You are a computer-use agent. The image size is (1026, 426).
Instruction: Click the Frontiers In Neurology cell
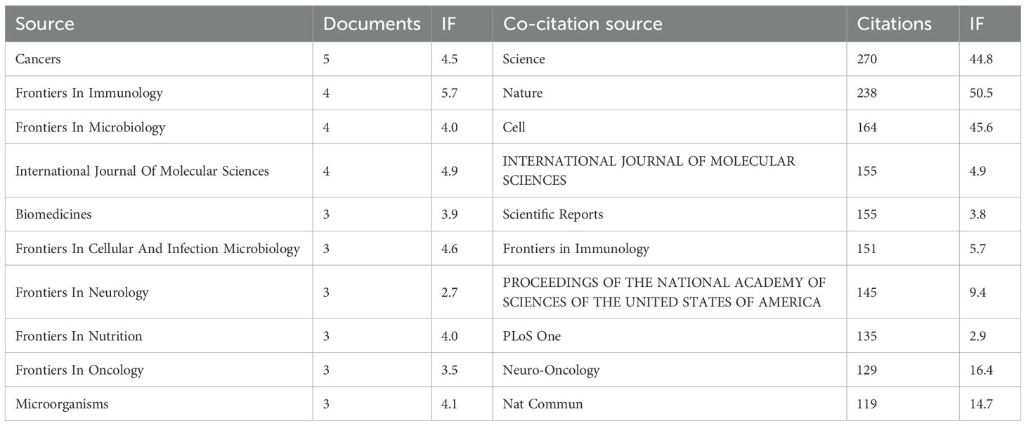pyautogui.click(x=82, y=292)
